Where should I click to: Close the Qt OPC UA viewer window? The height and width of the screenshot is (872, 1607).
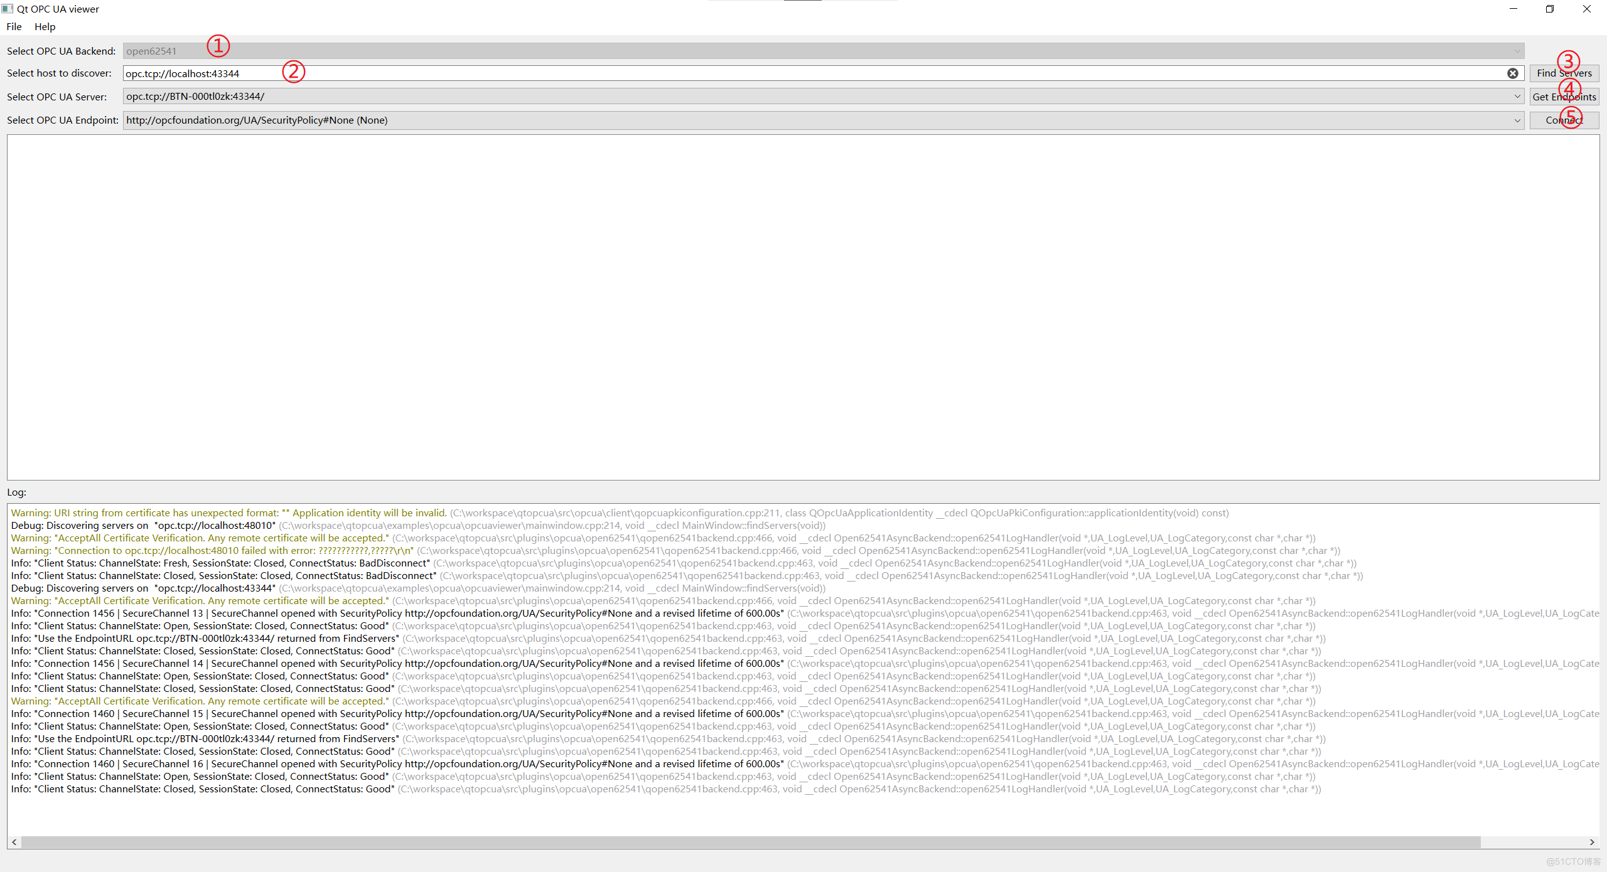1586,9
